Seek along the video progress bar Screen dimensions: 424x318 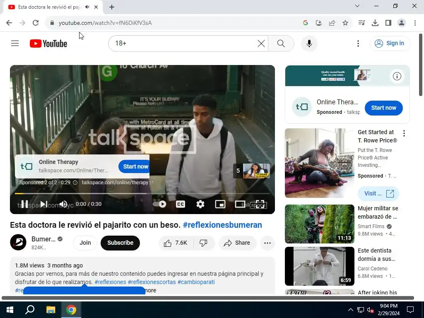142,194
